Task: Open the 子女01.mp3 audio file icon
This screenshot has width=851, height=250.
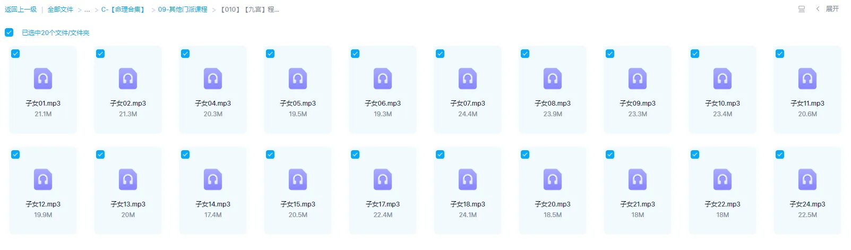Action: pos(43,79)
